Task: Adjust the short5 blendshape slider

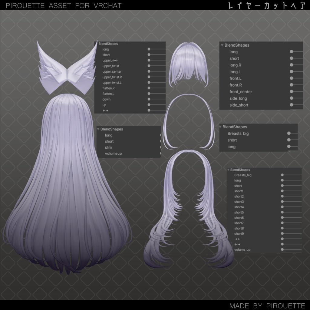Action: coord(282,212)
